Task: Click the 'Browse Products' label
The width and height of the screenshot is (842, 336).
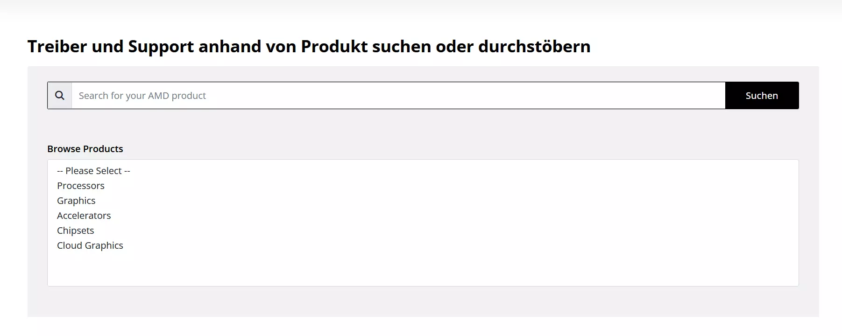Action: [85, 149]
